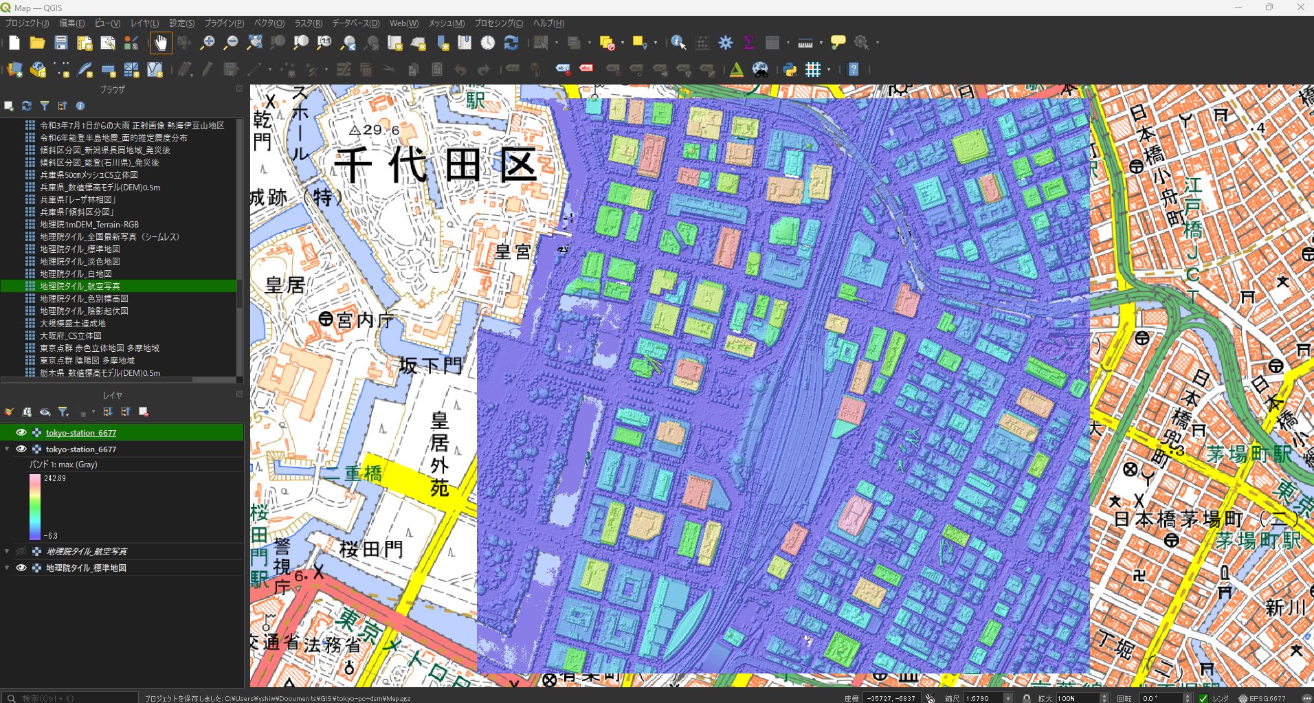Screen dimensions: 1314x703
Task: Activate the Identify Features tool
Action: [x=678, y=43]
